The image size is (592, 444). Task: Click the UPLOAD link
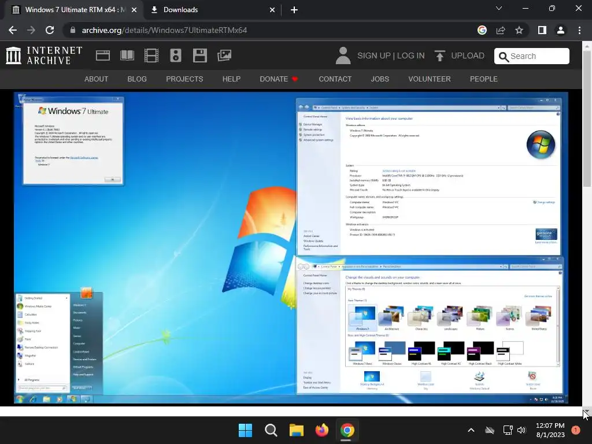click(x=468, y=55)
